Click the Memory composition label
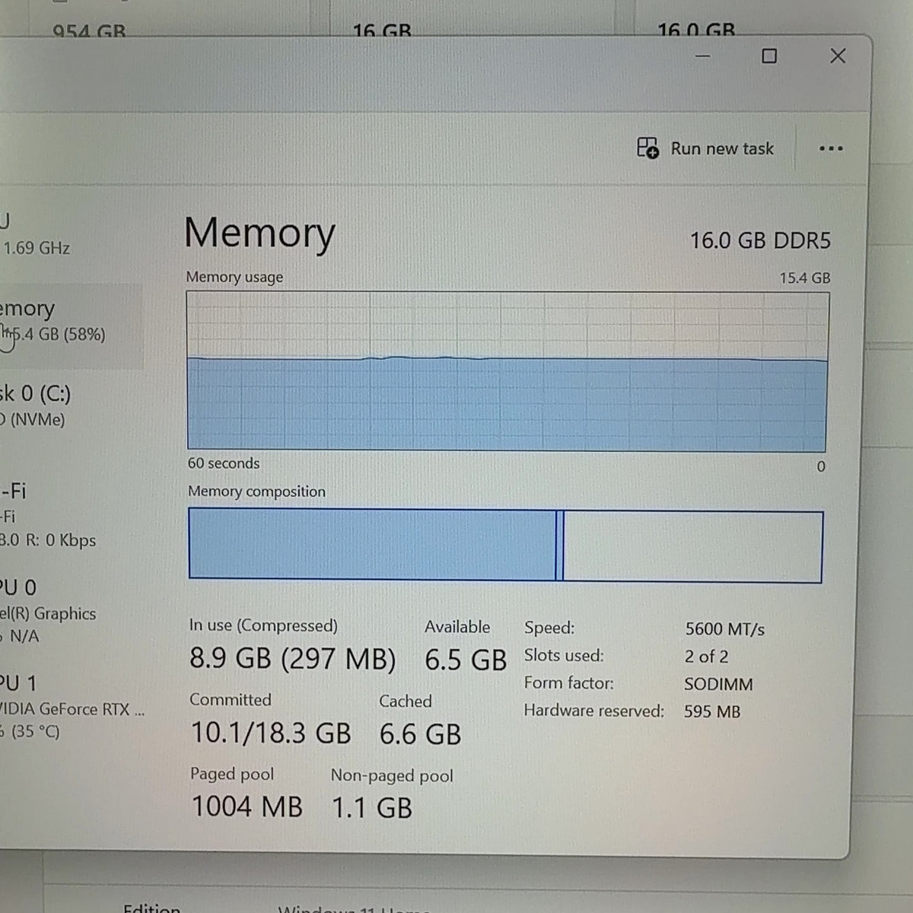This screenshot has height=913, width=913. pyautogui.click(x=256, y=491)
